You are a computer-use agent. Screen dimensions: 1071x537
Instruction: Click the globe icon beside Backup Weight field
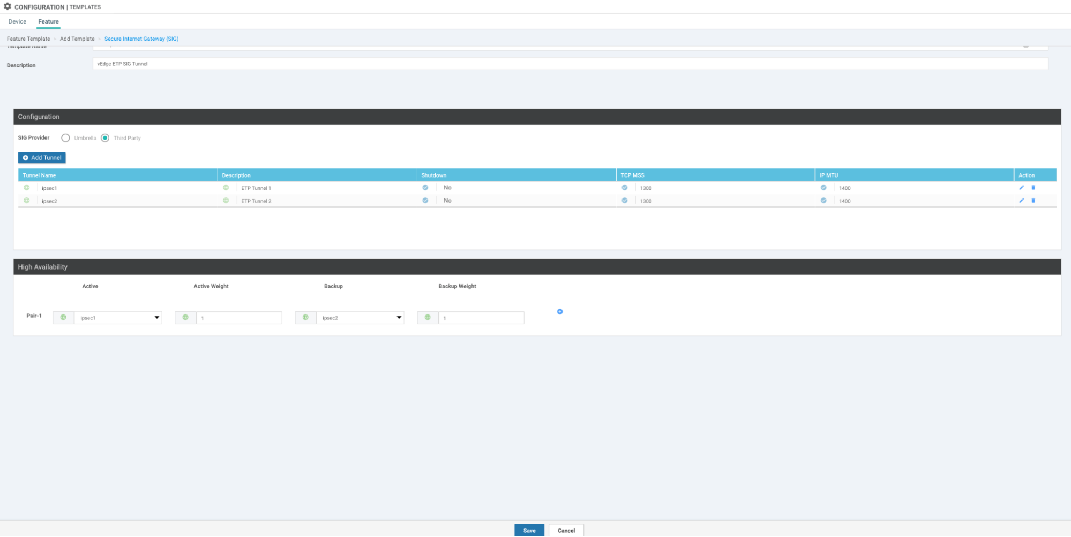click(x=428, y=318)
